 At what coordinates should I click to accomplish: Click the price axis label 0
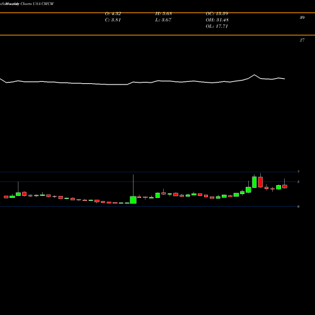299,207
